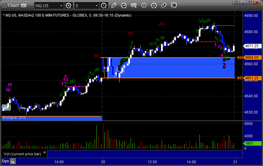The image size is (263, 166).
Task: Open the time template clock menu
Action: click(104, 6)
